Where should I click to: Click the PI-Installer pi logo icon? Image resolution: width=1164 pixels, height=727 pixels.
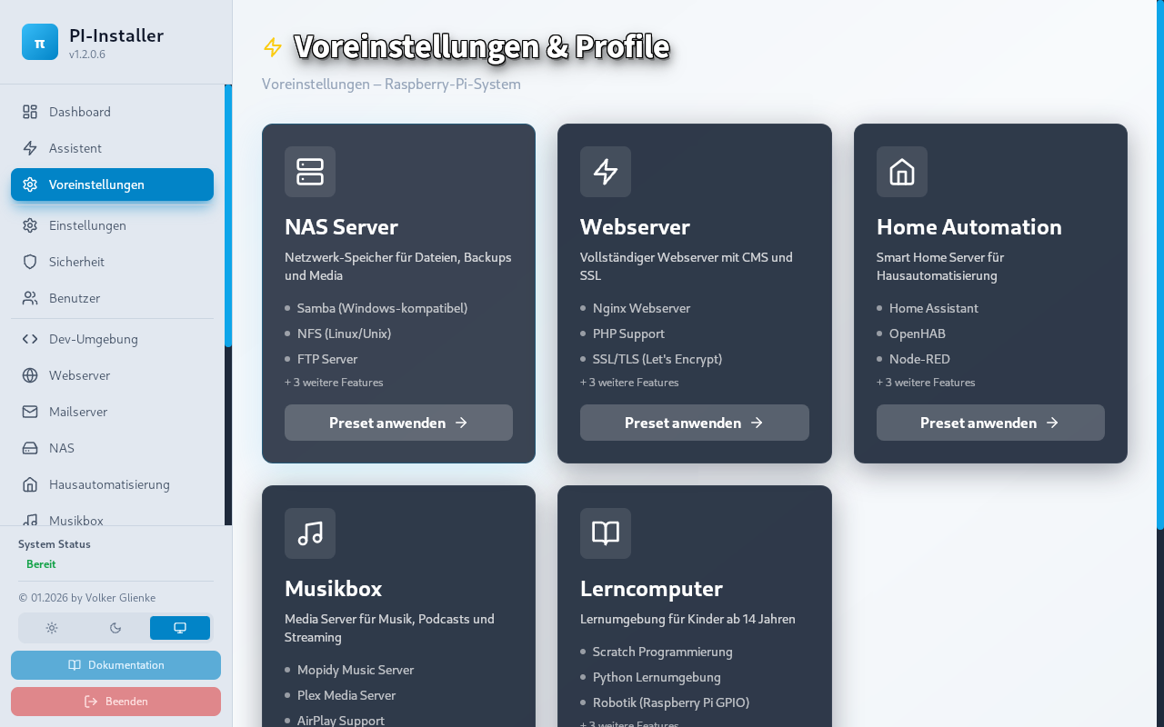coord(40,42)
